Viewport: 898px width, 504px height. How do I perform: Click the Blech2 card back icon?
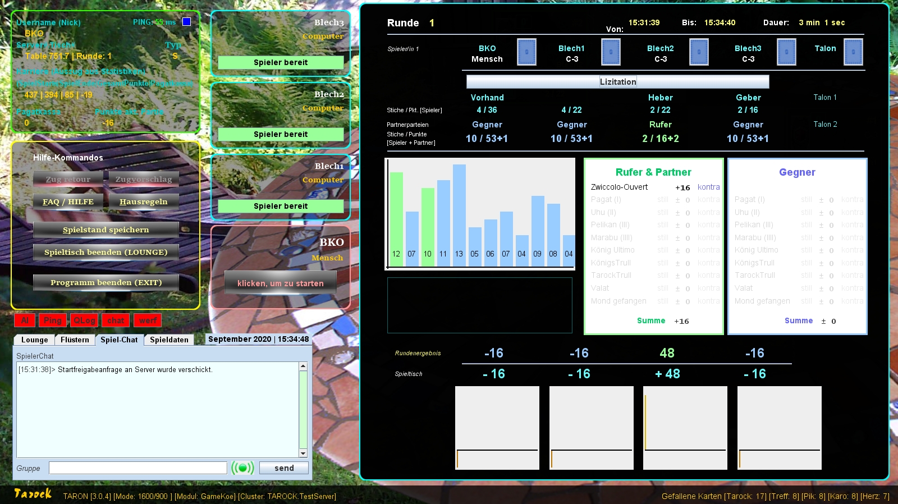coord(699,52)
